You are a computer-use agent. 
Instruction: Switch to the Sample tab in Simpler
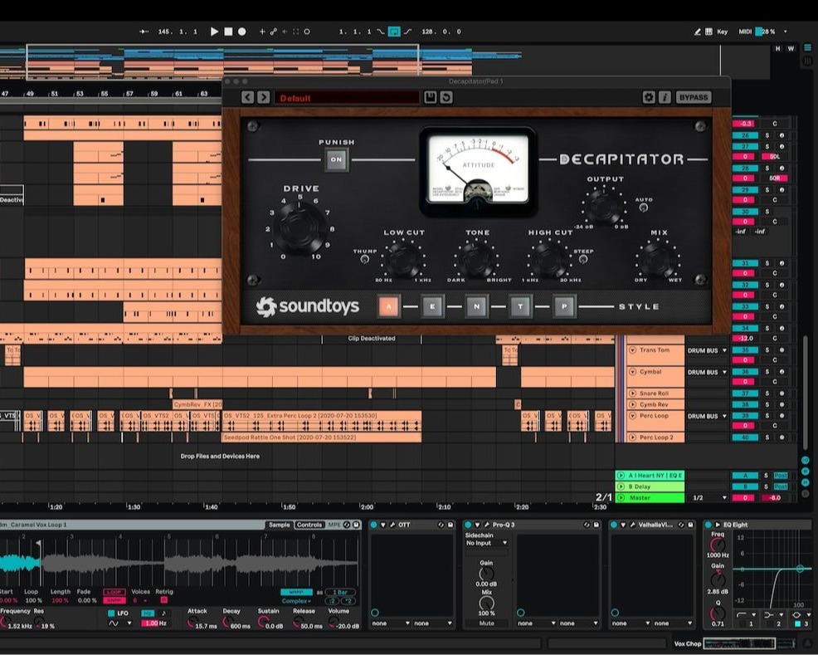pyautogui.click(x=279, y=525)
